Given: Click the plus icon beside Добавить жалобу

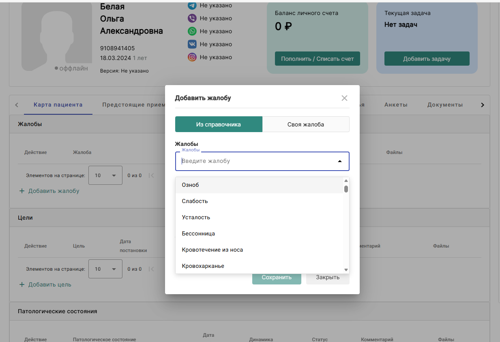Looking at the screenshot, I should 21,191.
